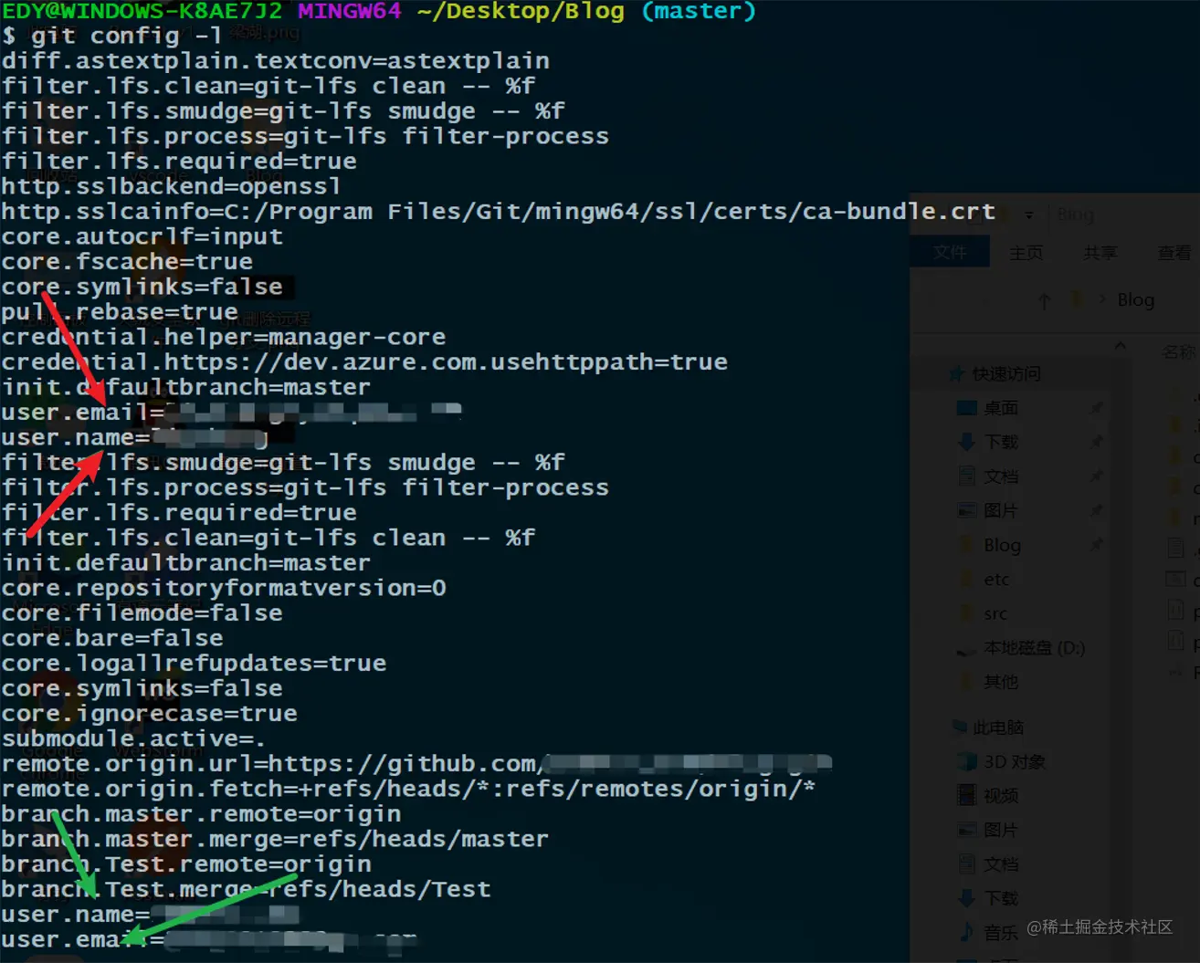This screenshot has height=963, width=1200.
Task: Open the etc folder in the navigation pane
Action: point(996,580)
